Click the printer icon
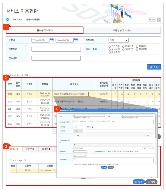166x192 pixels. coord(159,20)
